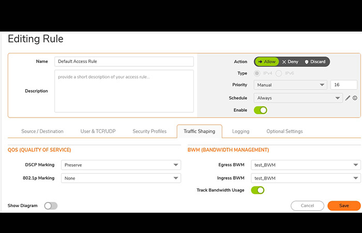Expand the Schedule Always dropdown
The image size is (362, 233).
[298, 98]
